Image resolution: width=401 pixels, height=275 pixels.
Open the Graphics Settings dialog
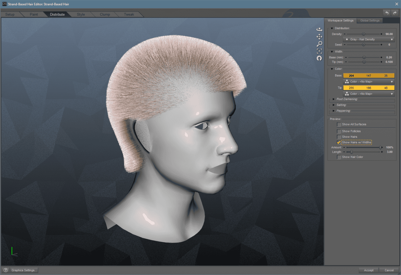[x=24, y=270]
